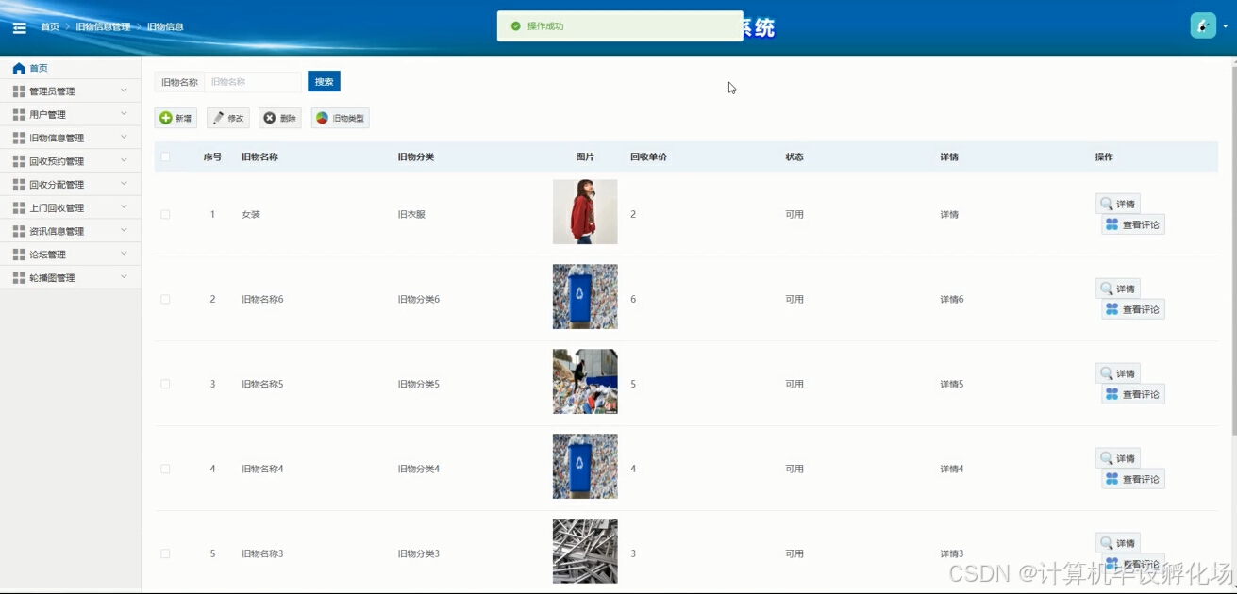Click the pencil icon on 修改
1237x594 pixels.
219,118
